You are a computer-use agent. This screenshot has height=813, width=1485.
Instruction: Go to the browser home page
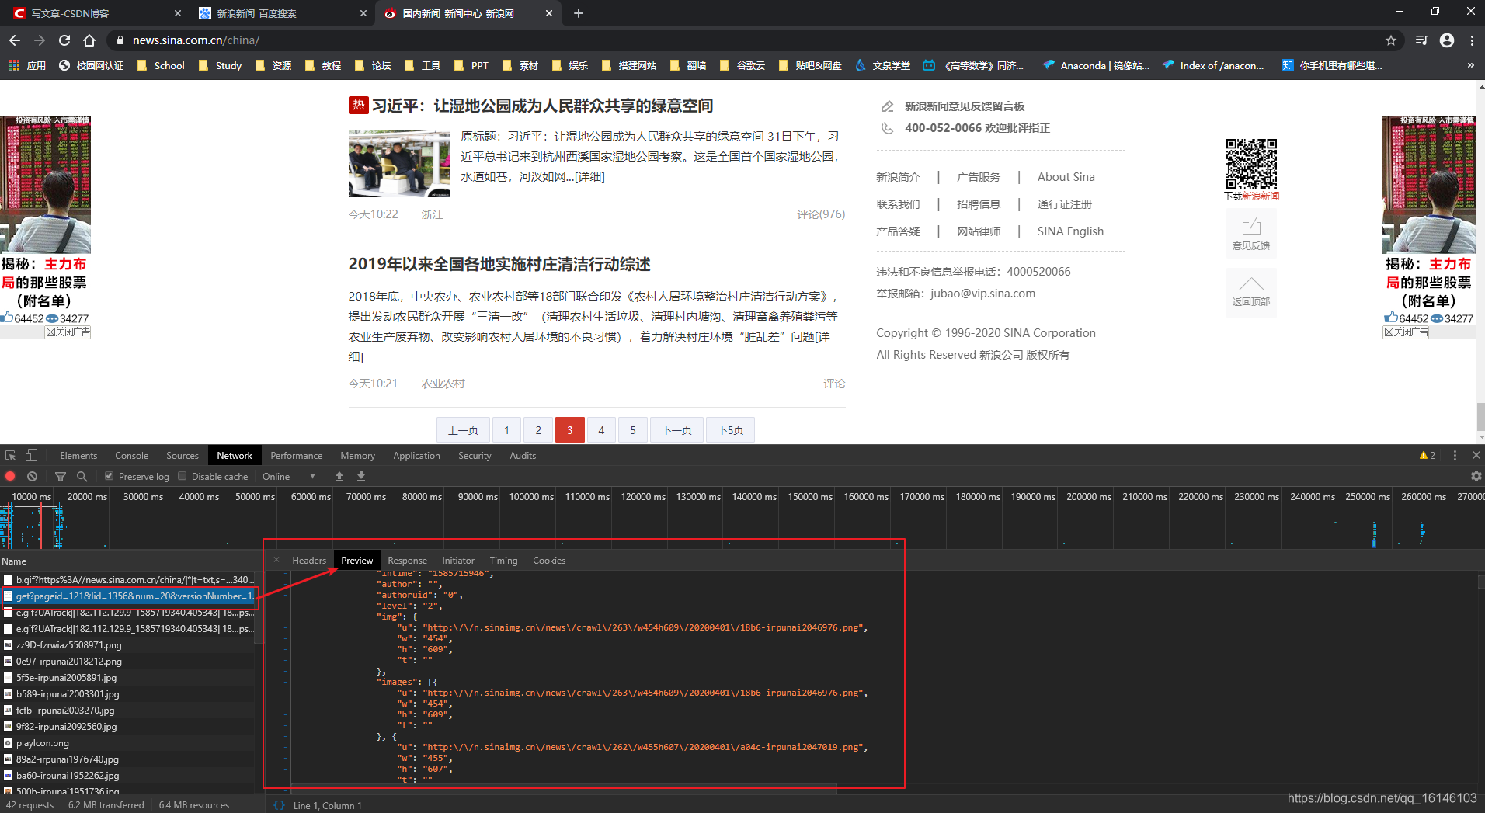point(89,40)
